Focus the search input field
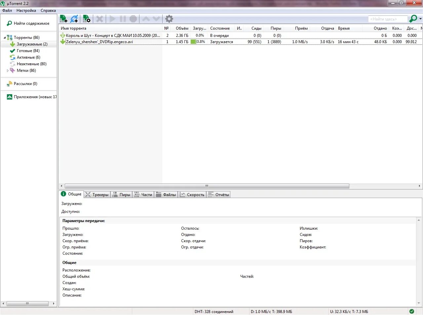423x315 pixels. point(388,19)
